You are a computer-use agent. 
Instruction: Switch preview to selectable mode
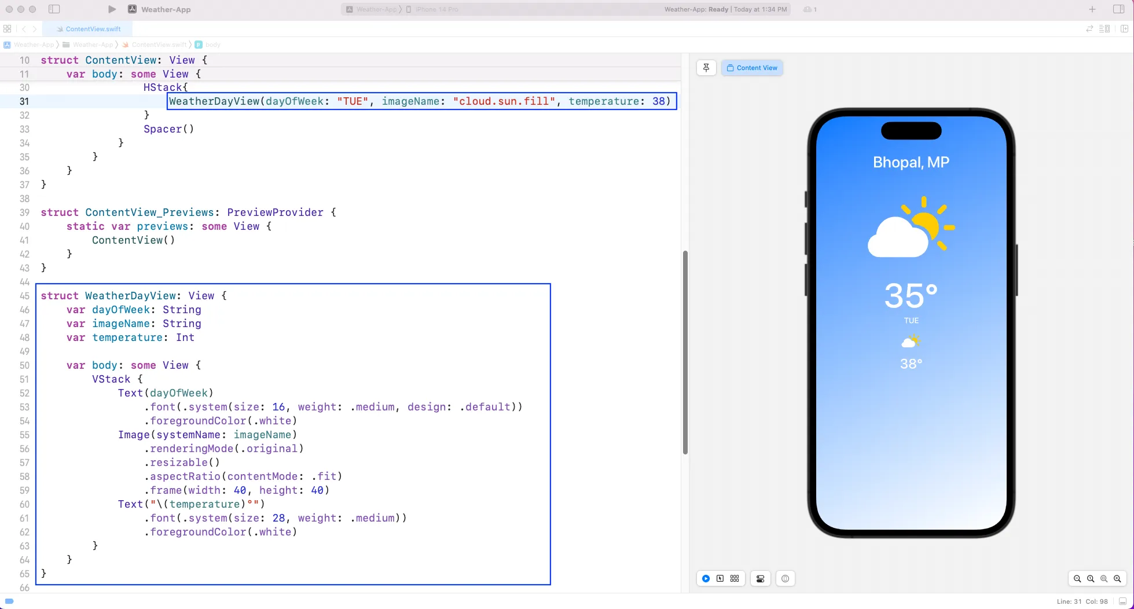pyautogui.click(x=720, y=578)
